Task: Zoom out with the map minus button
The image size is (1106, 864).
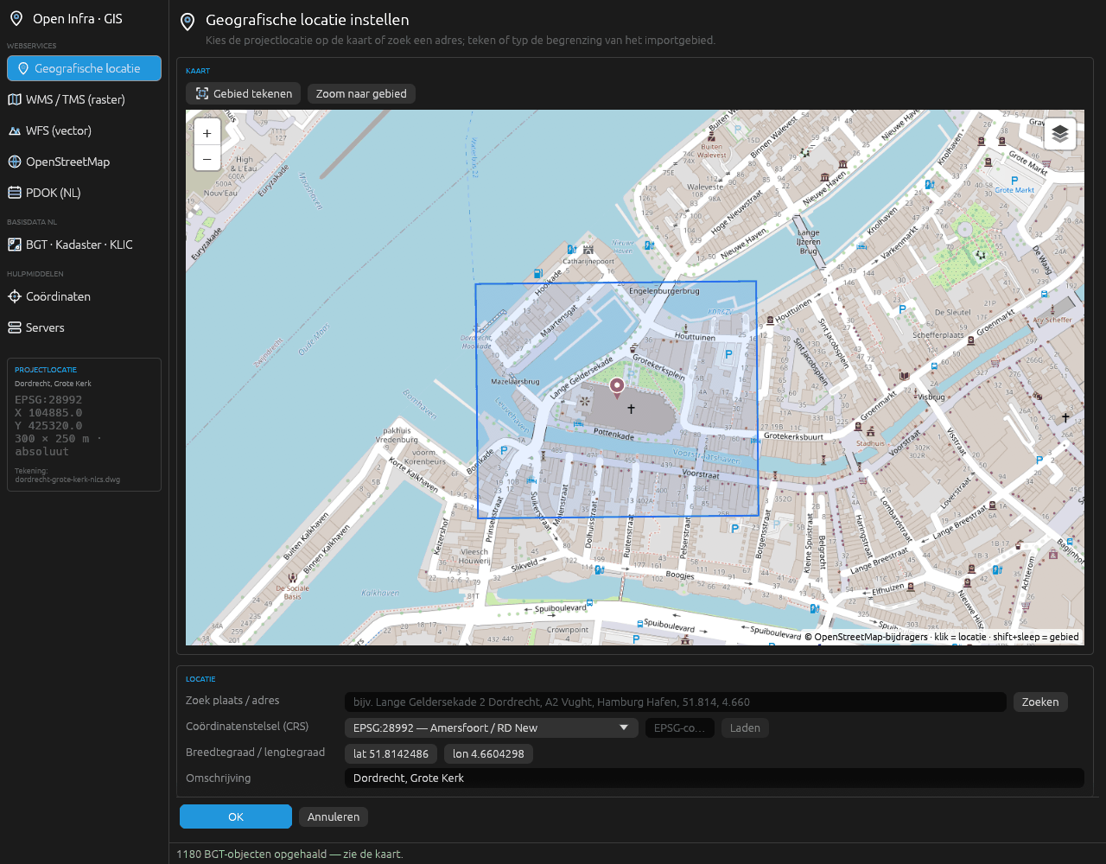Action: 207,159
